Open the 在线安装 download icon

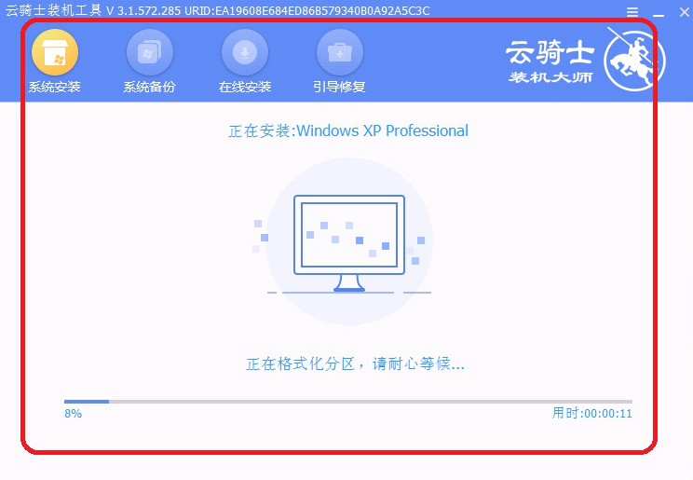point(245,52)
